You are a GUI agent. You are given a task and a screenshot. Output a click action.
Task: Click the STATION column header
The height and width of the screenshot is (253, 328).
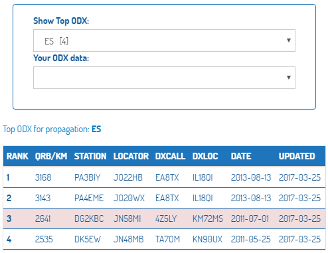point(90,156)
